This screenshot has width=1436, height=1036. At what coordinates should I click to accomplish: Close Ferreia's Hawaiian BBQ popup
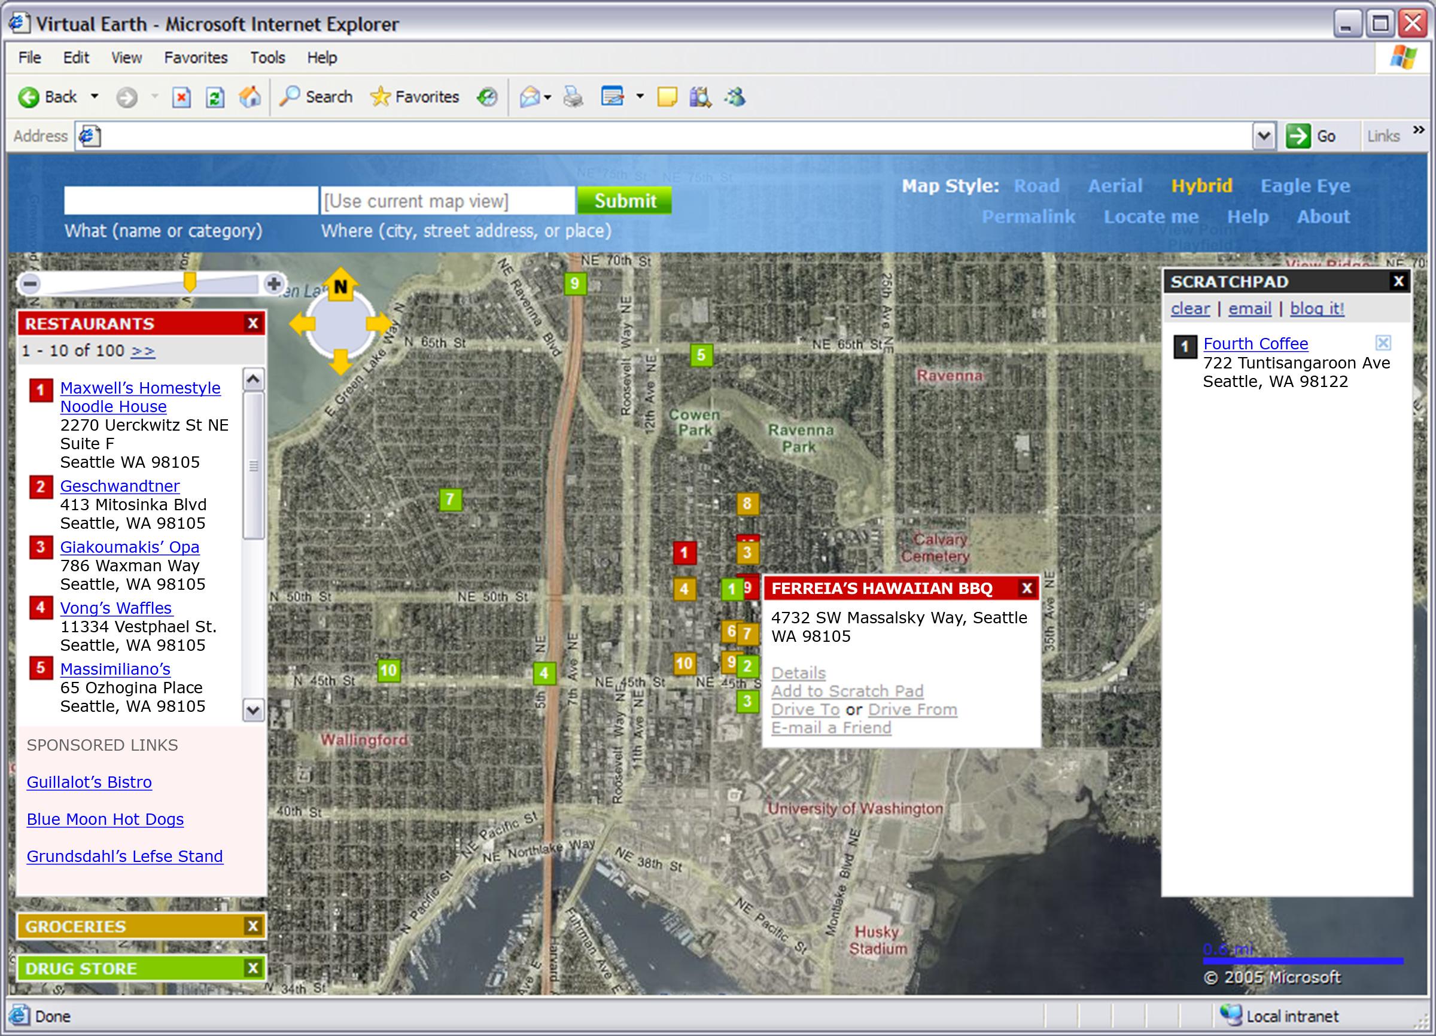[1027, 589]
